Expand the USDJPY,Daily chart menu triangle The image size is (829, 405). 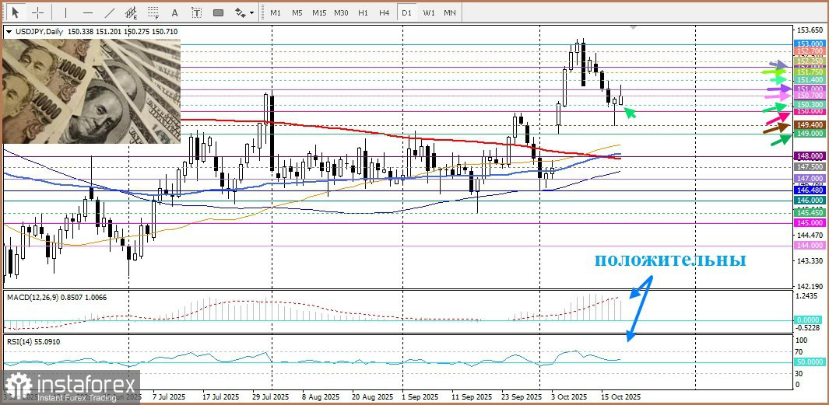9,32
